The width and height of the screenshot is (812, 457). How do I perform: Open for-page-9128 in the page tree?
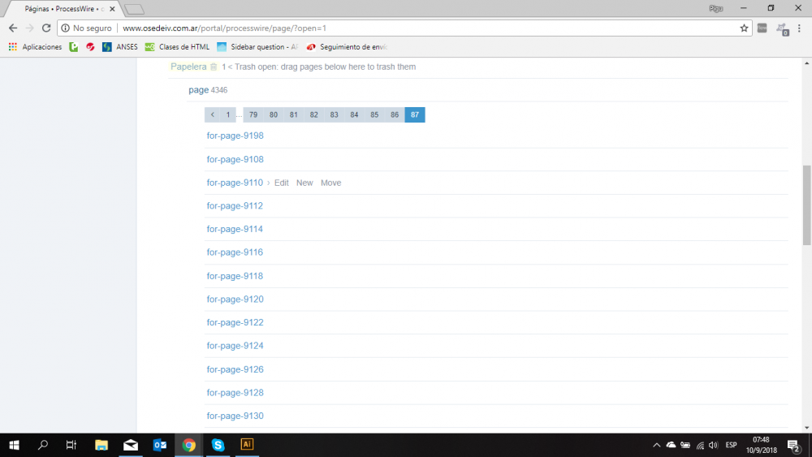click(x=235, y=393)
